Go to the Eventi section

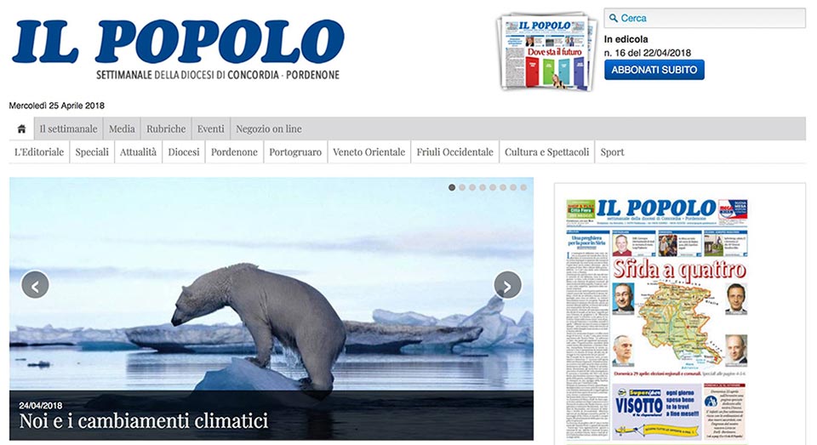pos(210,128)
